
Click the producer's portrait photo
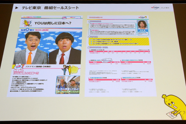(x=142, y=25)
